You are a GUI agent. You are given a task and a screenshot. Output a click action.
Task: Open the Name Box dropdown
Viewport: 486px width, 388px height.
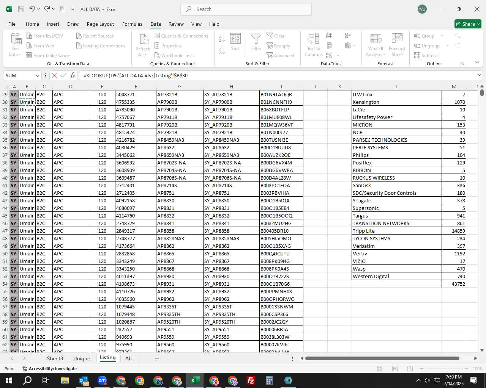37,75
